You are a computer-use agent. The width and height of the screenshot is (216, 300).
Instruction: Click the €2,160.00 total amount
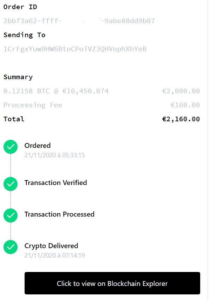click(181, 119)
